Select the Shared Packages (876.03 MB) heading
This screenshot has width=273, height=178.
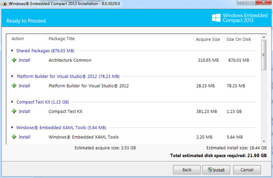click(45, 51)
